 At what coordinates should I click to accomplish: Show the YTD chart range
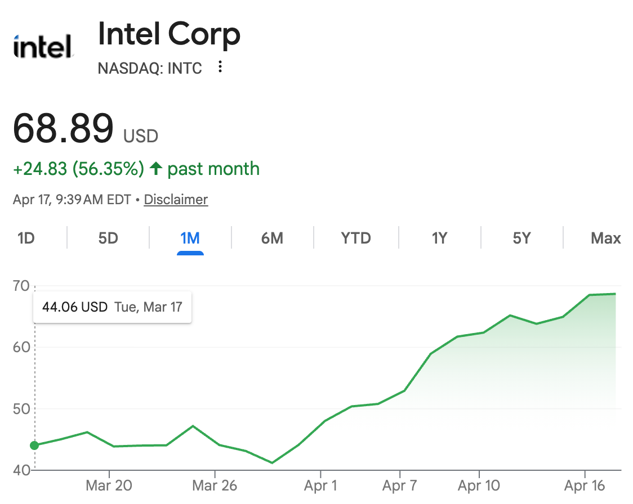click(356, 238)
